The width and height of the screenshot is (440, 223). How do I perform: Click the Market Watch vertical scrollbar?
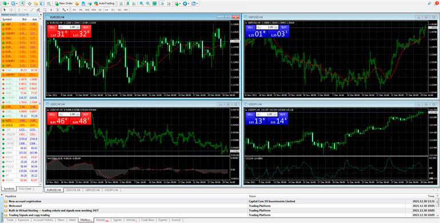(41, 104)
